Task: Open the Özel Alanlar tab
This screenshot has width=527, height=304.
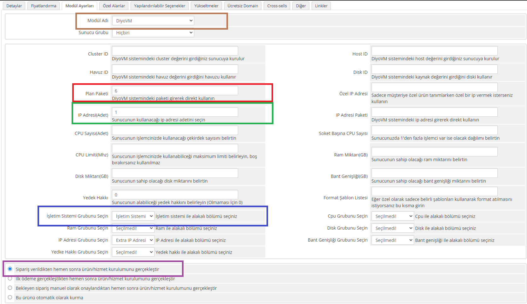Action: [x=114, y=6]
